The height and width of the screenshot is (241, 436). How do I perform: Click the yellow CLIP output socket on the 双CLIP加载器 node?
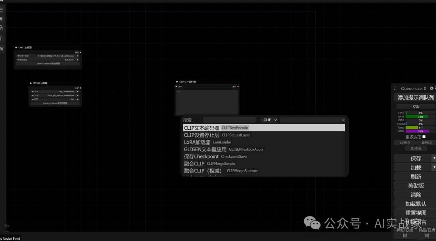[x=80, y=88]
